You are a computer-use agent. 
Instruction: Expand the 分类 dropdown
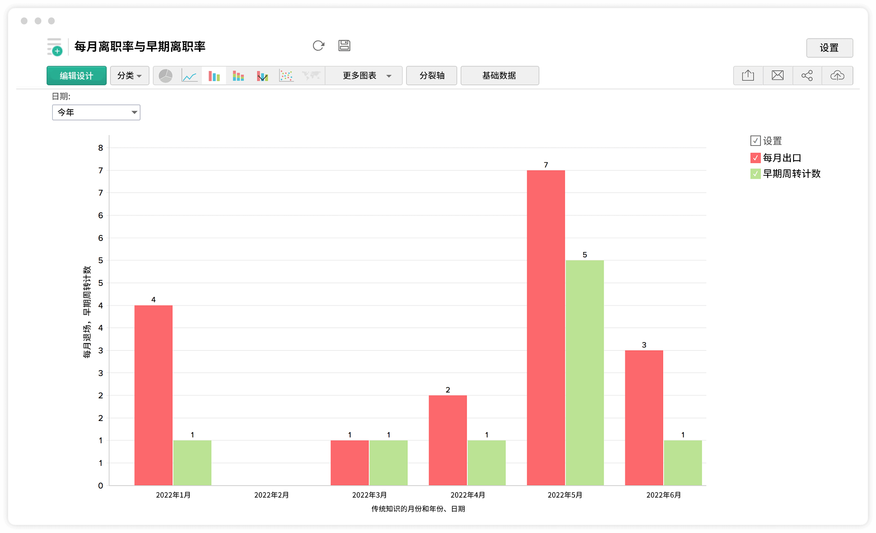130,75
